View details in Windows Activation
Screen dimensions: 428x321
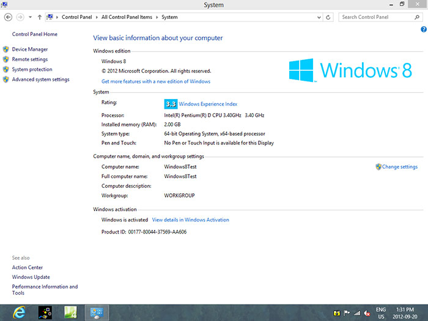191,220
